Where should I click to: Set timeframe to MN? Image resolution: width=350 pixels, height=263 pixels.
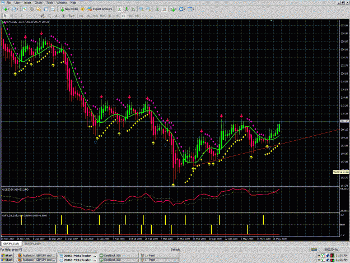coord(138,16)
